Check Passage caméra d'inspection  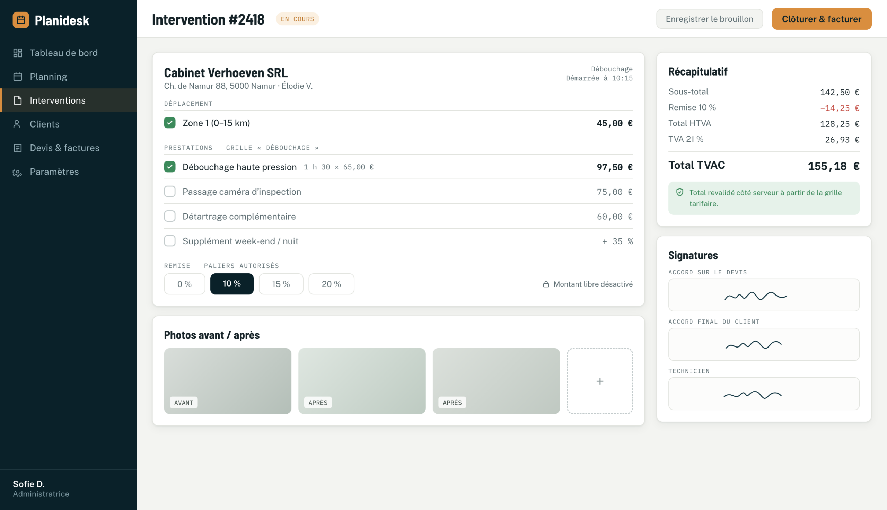[x=170, y=192]
